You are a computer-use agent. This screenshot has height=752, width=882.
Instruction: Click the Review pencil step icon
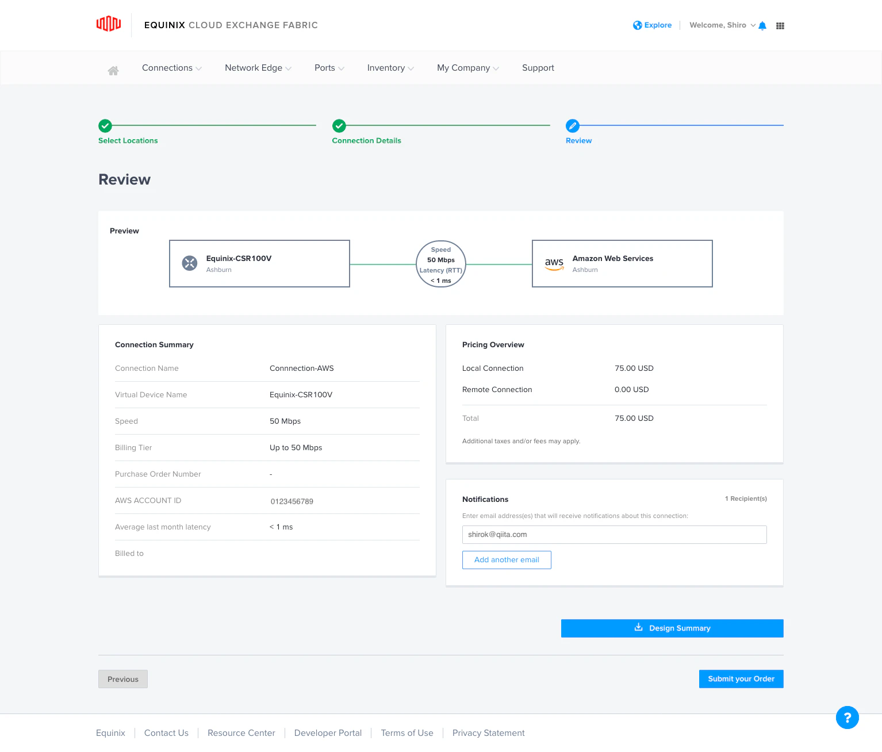tap(573, 126)
